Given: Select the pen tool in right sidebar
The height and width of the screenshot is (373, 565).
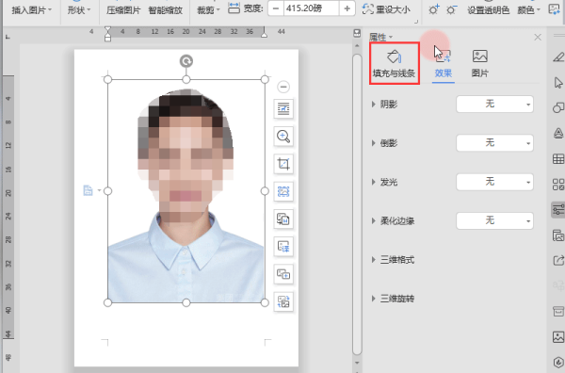Looking at the screenshot, I should tap(558, 57).
